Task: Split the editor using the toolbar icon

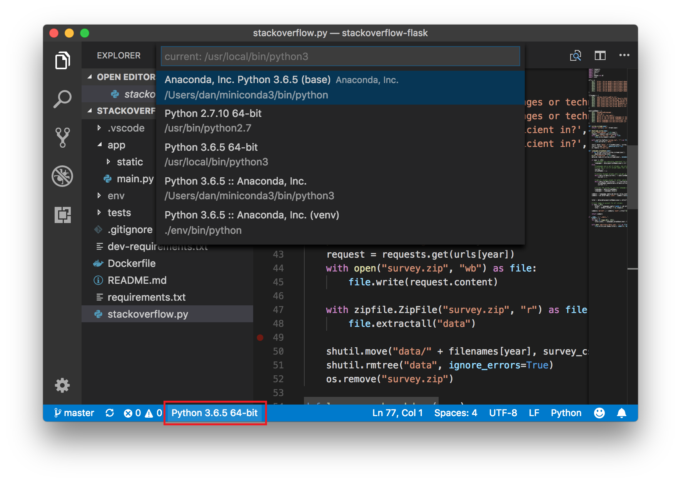Action: [599, 56]
